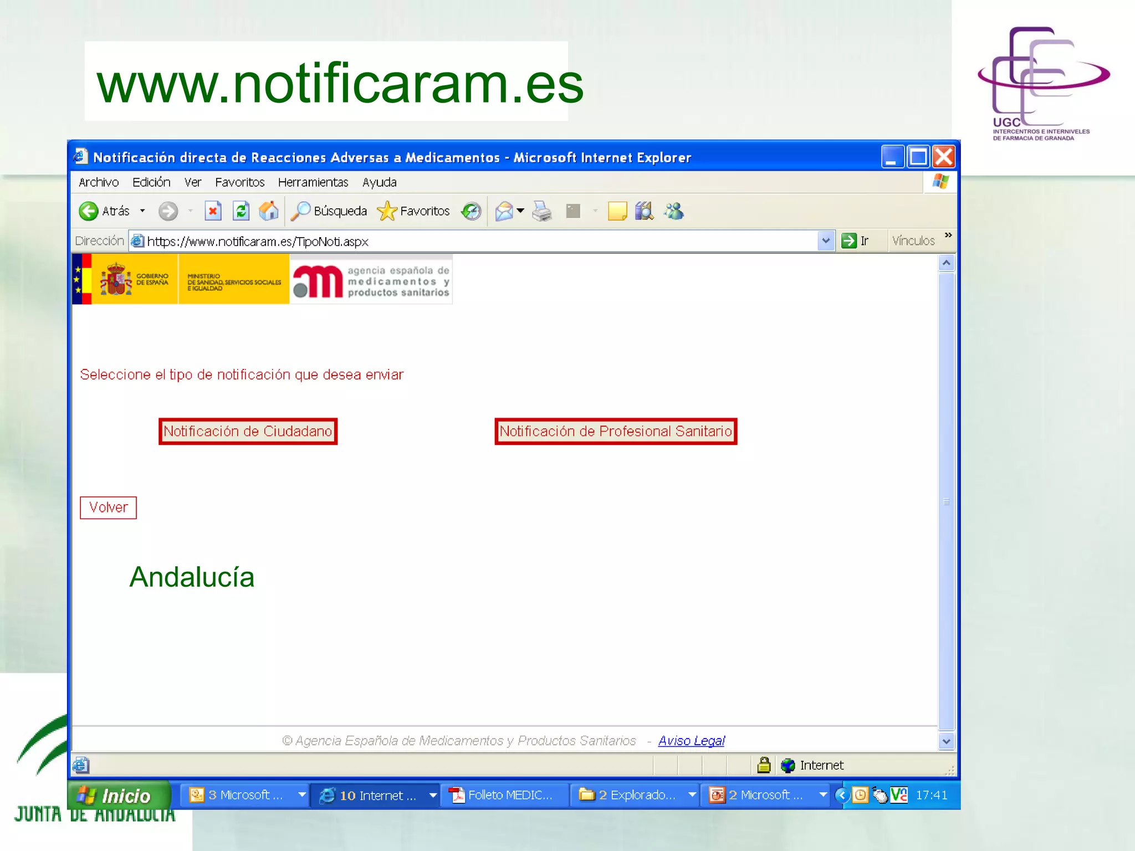Open the Ver menu
Screen dimensions: 1135x851
point(193,182)
